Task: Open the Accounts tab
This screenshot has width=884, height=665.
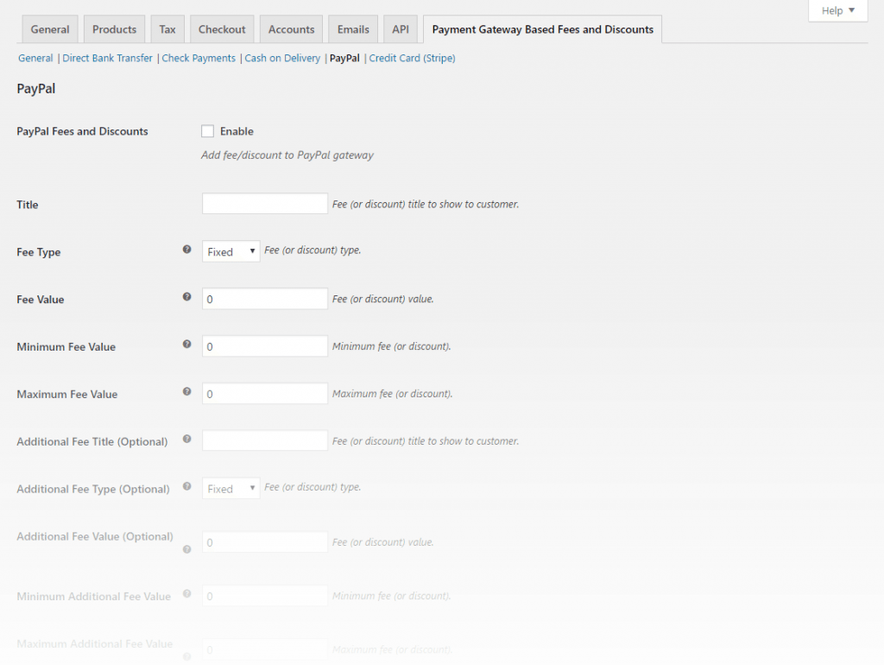Action: [x=292, y=29]
